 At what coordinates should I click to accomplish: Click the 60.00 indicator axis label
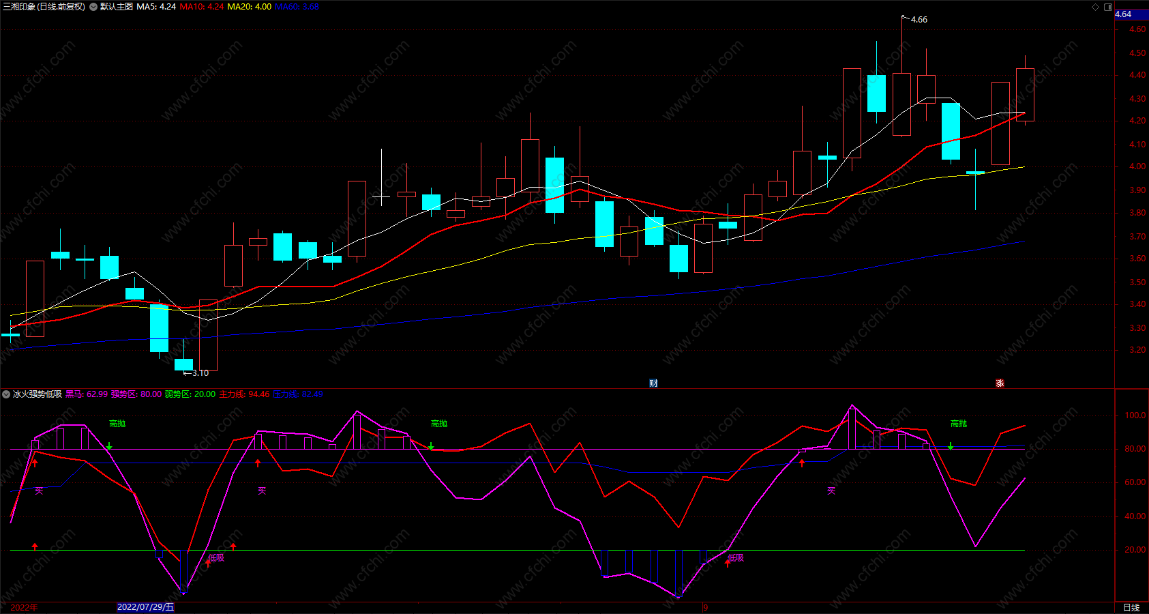point(1135,482)
